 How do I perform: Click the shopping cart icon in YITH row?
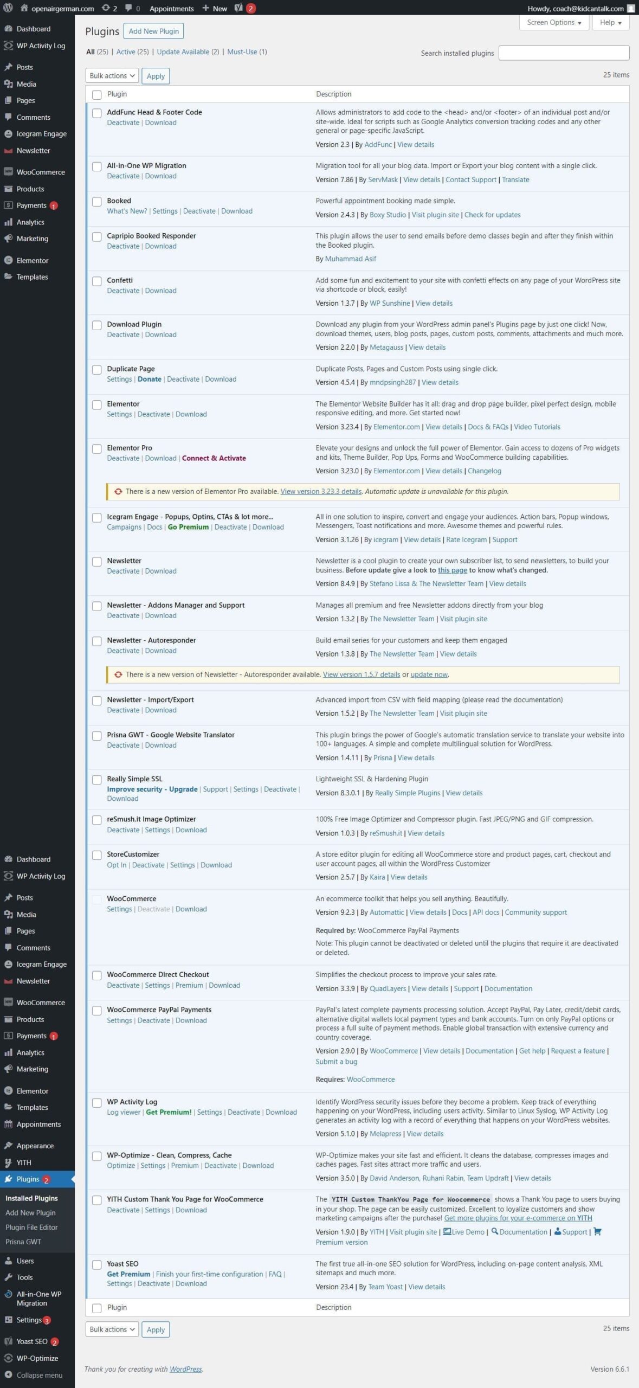597,1231
